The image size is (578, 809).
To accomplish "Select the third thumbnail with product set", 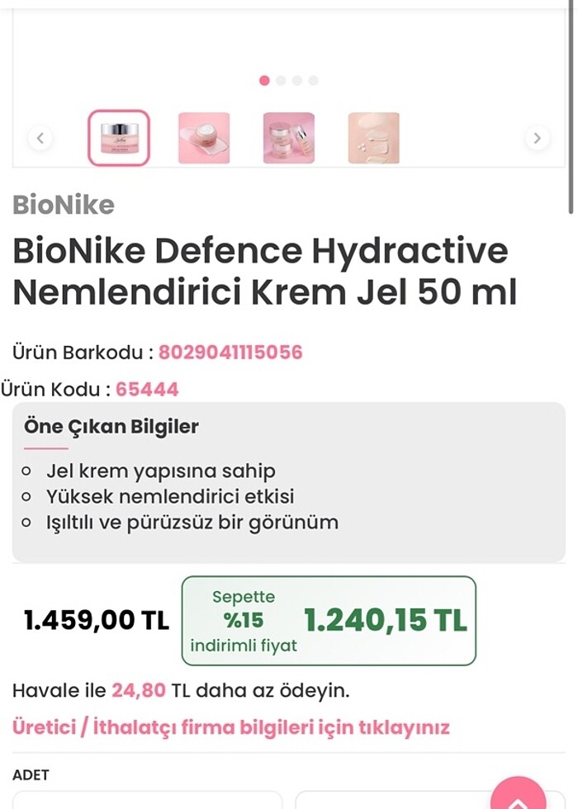I will click(x=288, y=138).
